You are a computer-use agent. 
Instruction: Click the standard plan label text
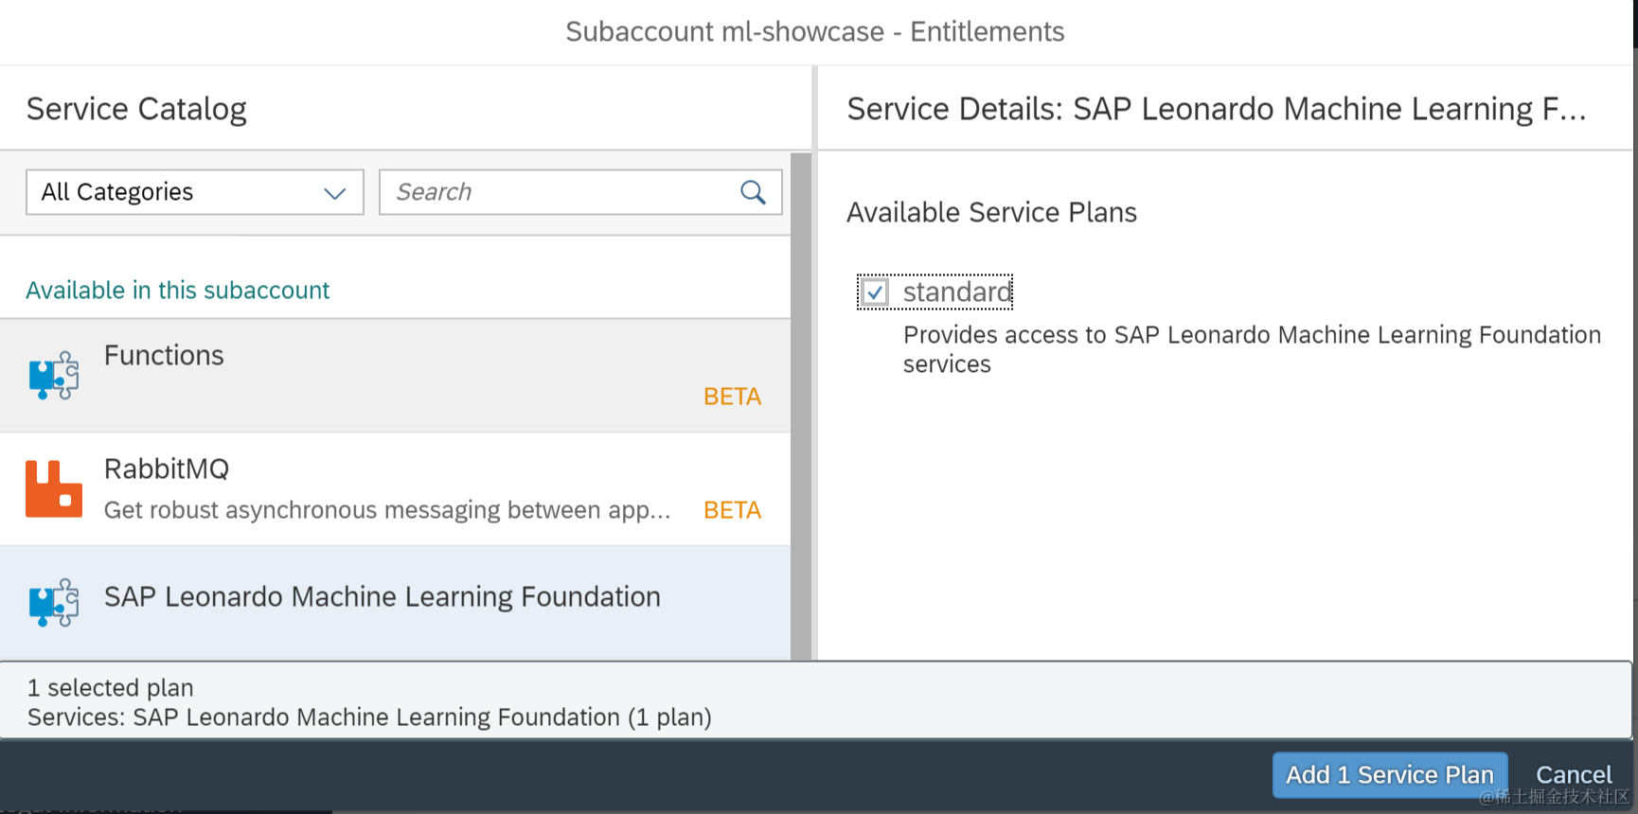[x=957, y=292]
